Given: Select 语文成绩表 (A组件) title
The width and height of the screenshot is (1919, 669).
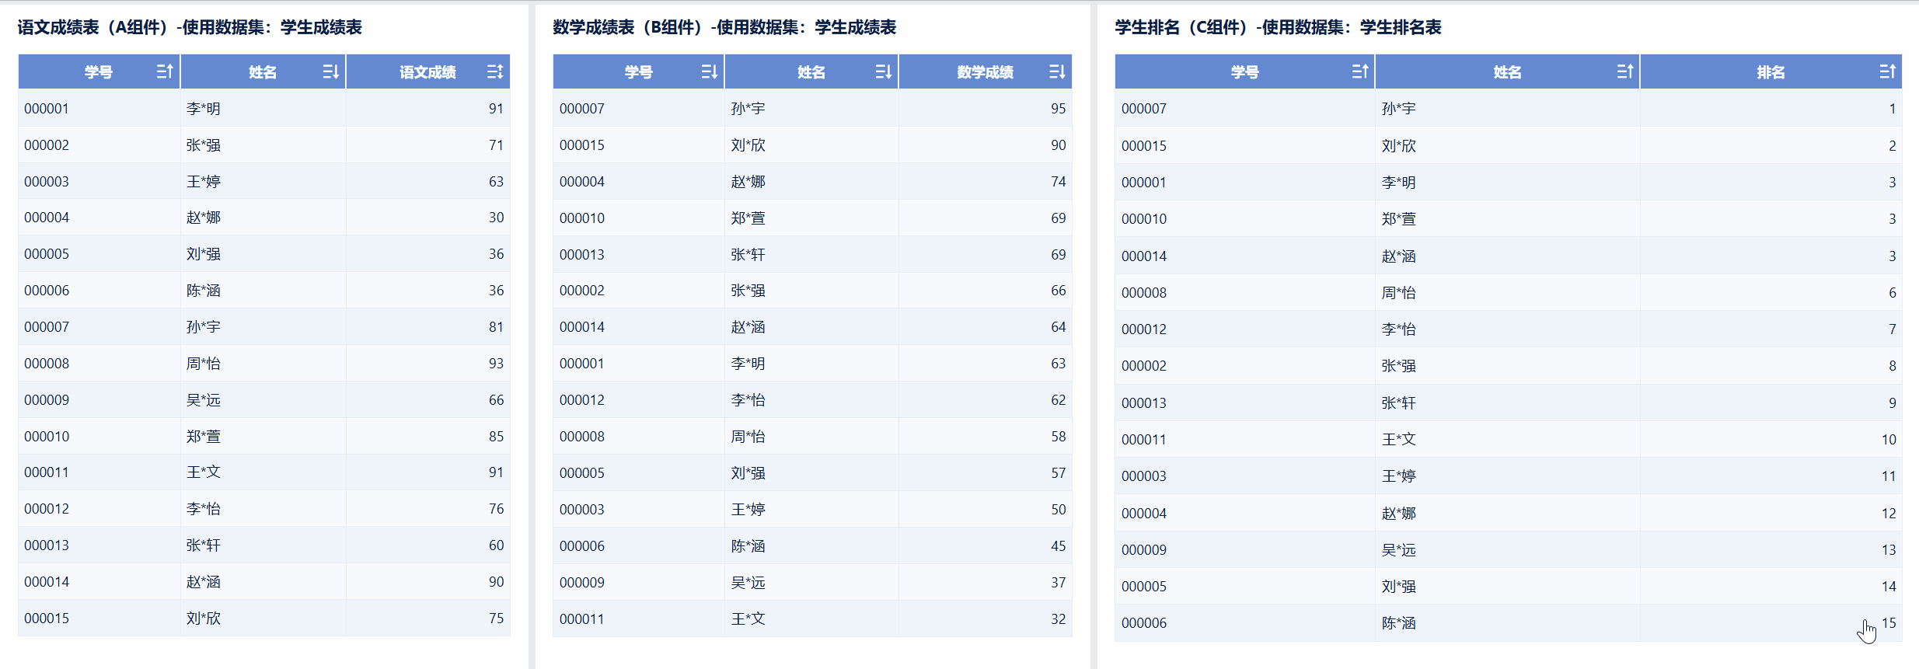Looking at the screenshot, I should pyautogui.click(x=190, y=27).
